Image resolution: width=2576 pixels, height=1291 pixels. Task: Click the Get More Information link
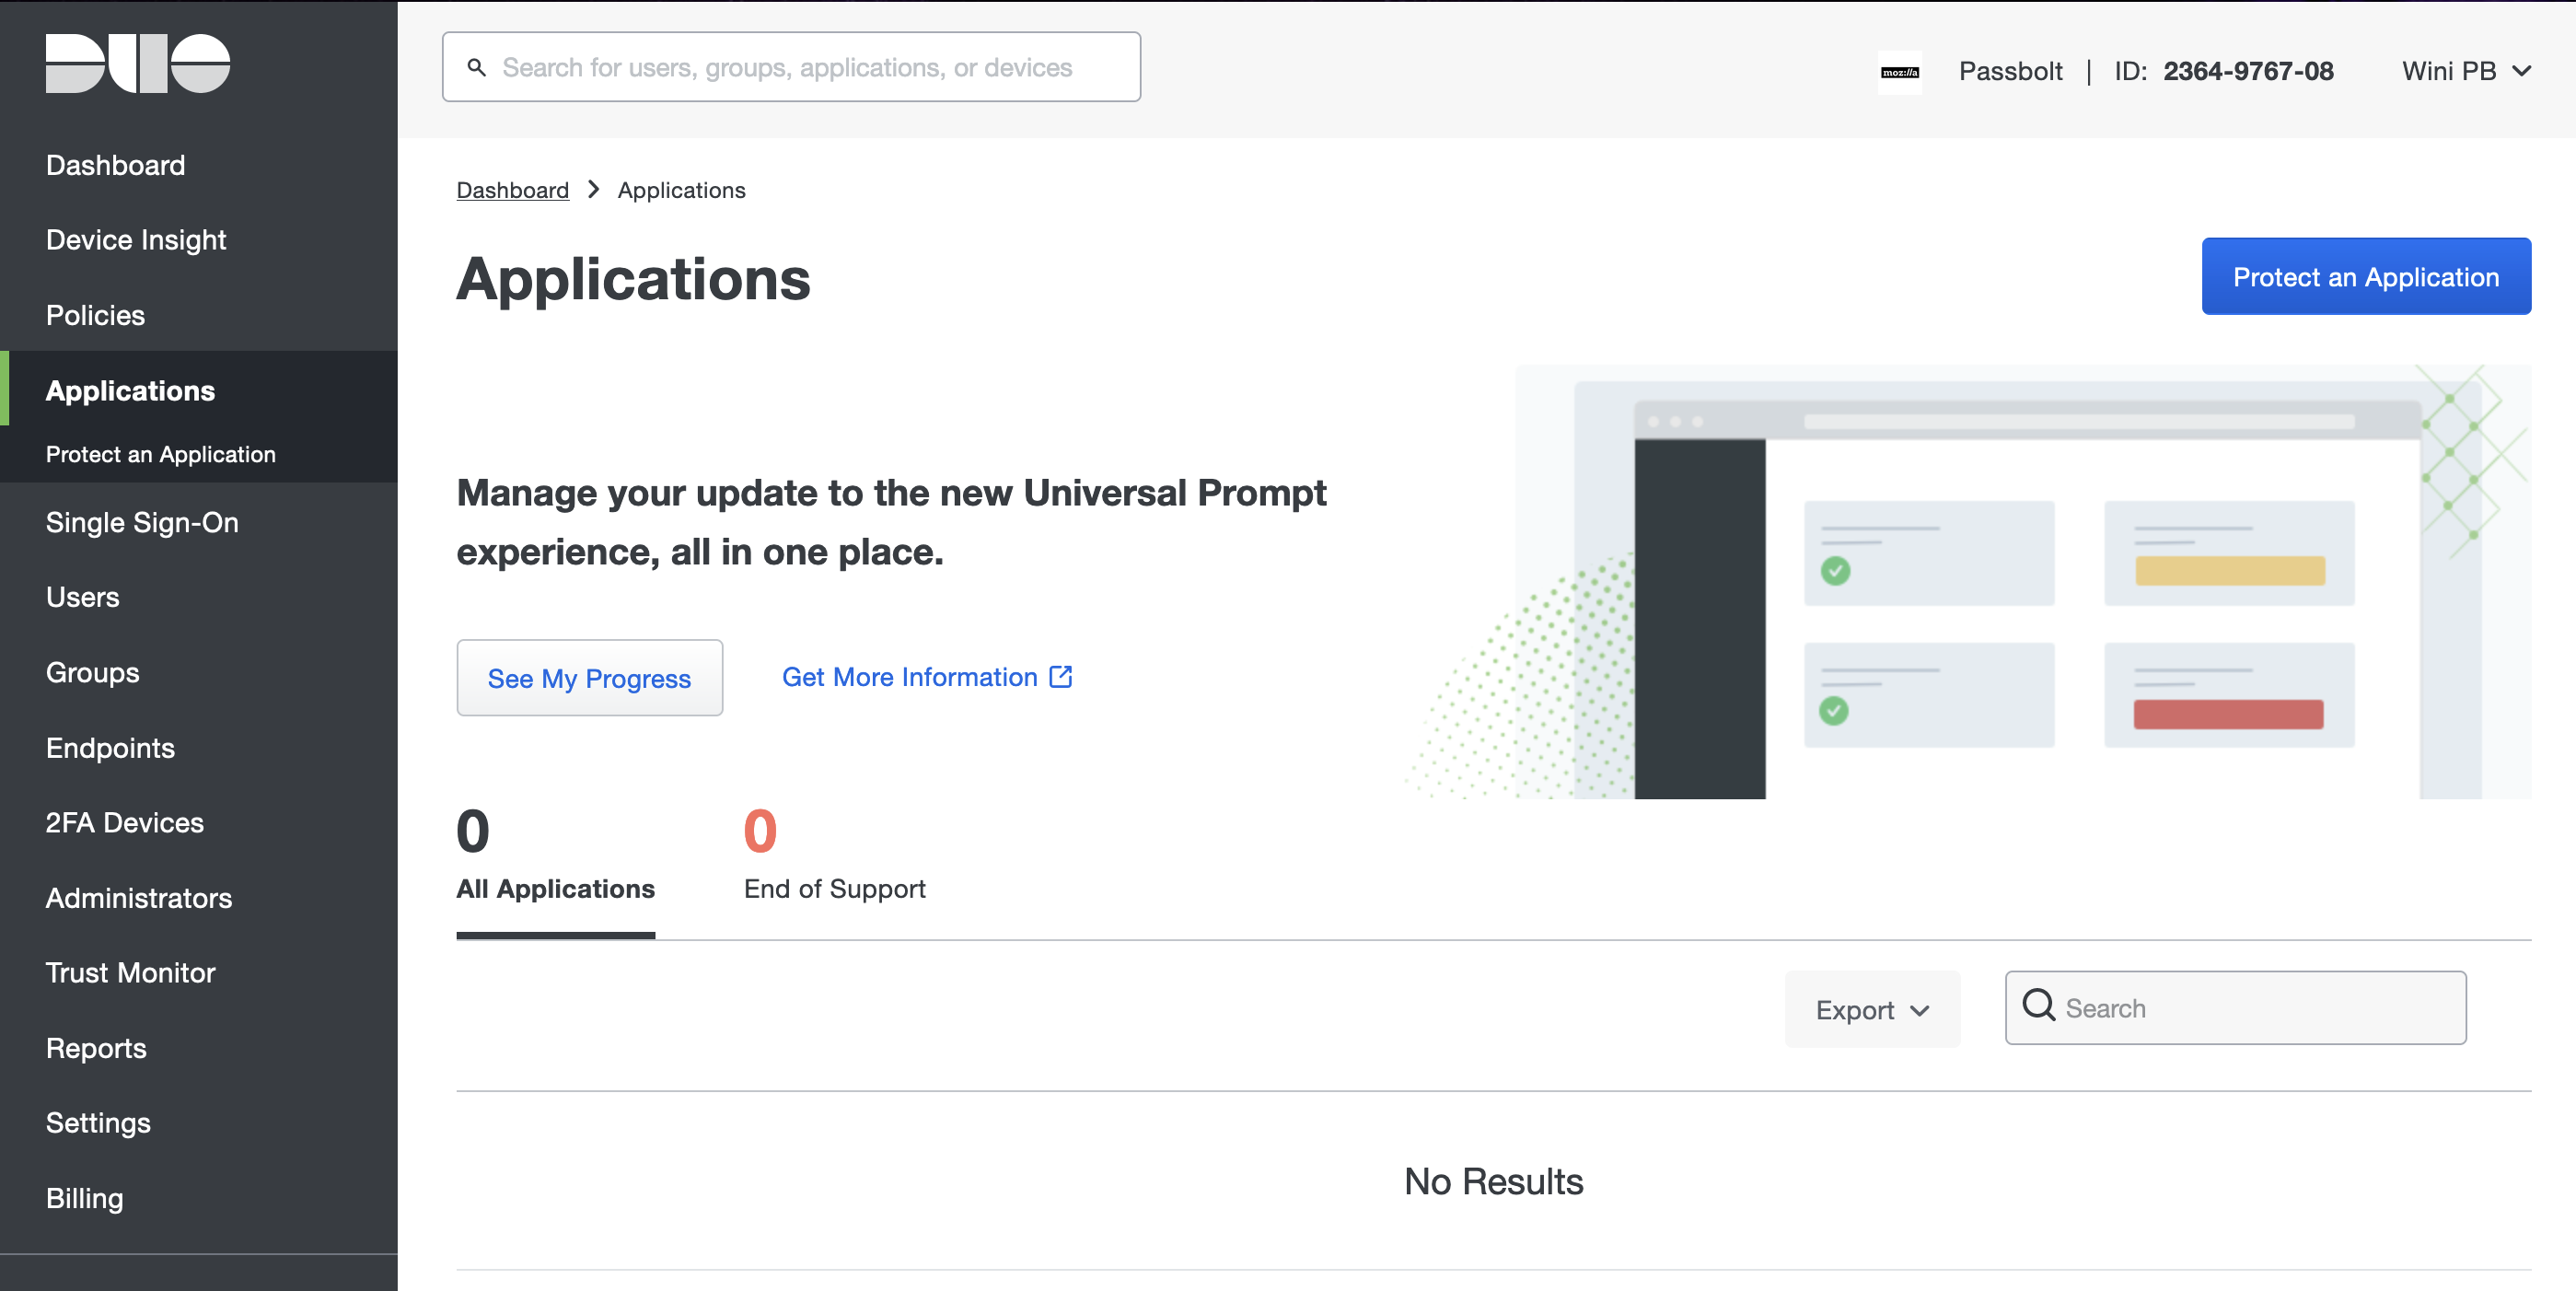925,677
